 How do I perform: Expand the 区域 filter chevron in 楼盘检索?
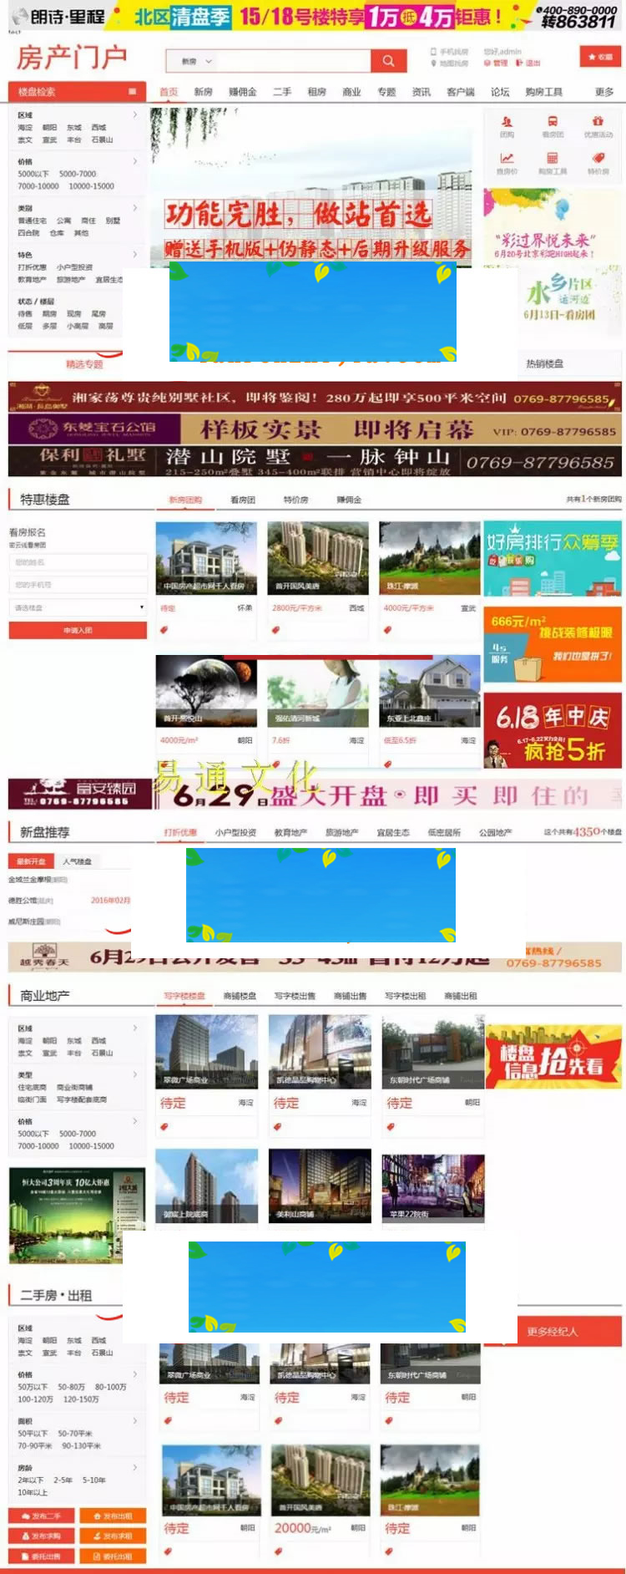click(135, 114)
